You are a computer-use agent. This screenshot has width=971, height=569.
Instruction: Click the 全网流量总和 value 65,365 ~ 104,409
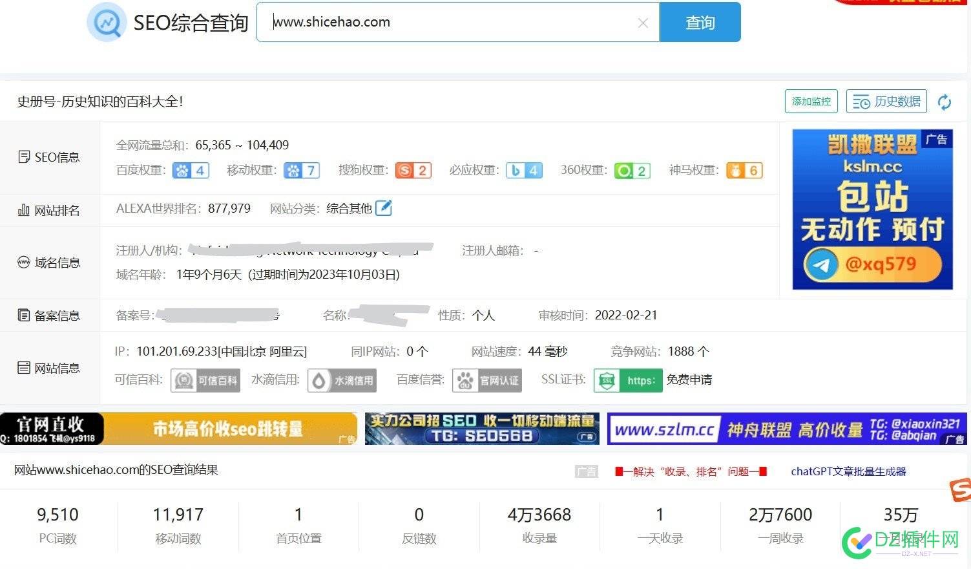tap(242, 145)
